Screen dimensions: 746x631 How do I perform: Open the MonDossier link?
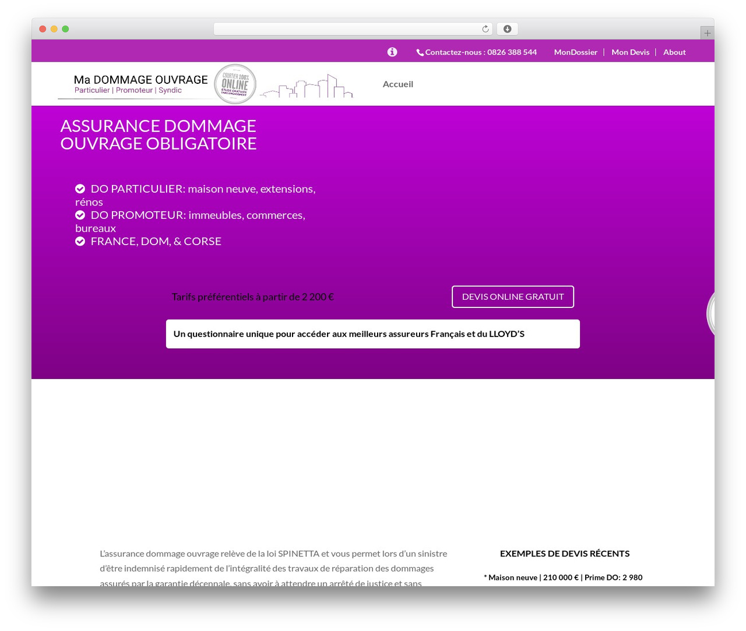tap(576, 52)
